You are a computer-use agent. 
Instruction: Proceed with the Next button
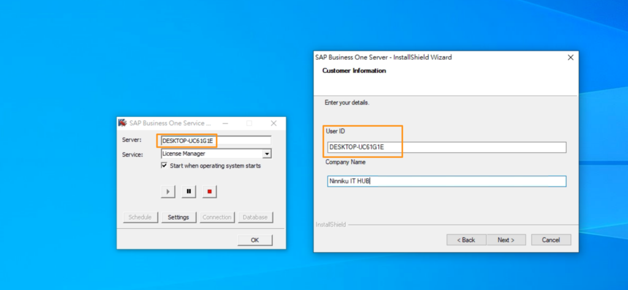pyautogui.click(x=506, y=240)
